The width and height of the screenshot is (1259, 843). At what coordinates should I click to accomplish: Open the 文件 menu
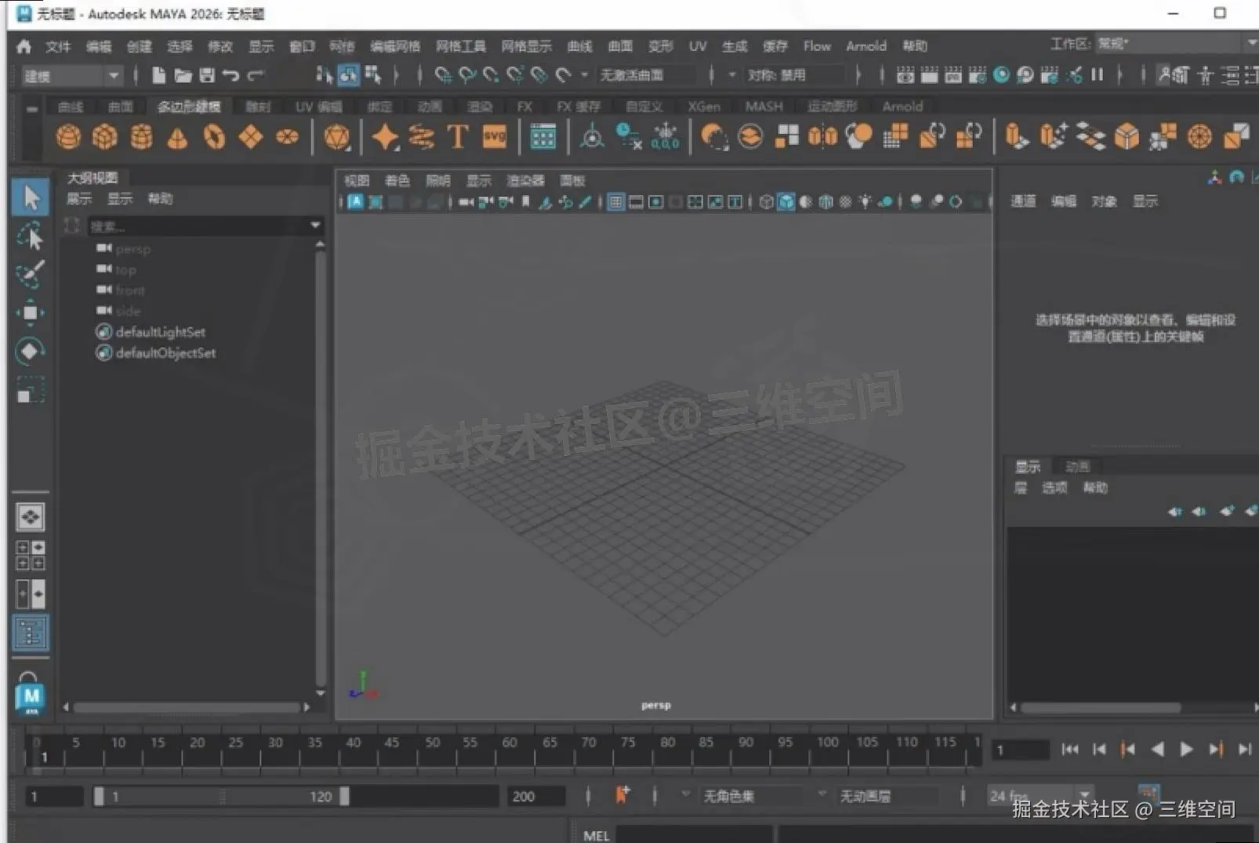tap(56, 46)
